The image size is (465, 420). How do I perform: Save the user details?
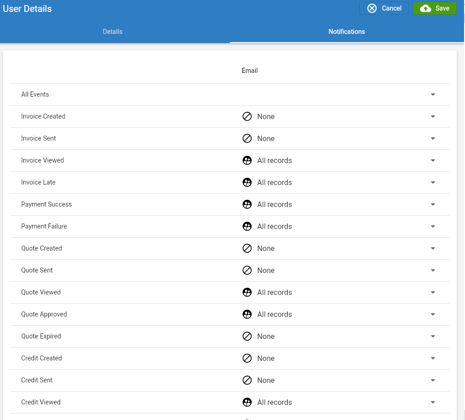coord(434,8)
